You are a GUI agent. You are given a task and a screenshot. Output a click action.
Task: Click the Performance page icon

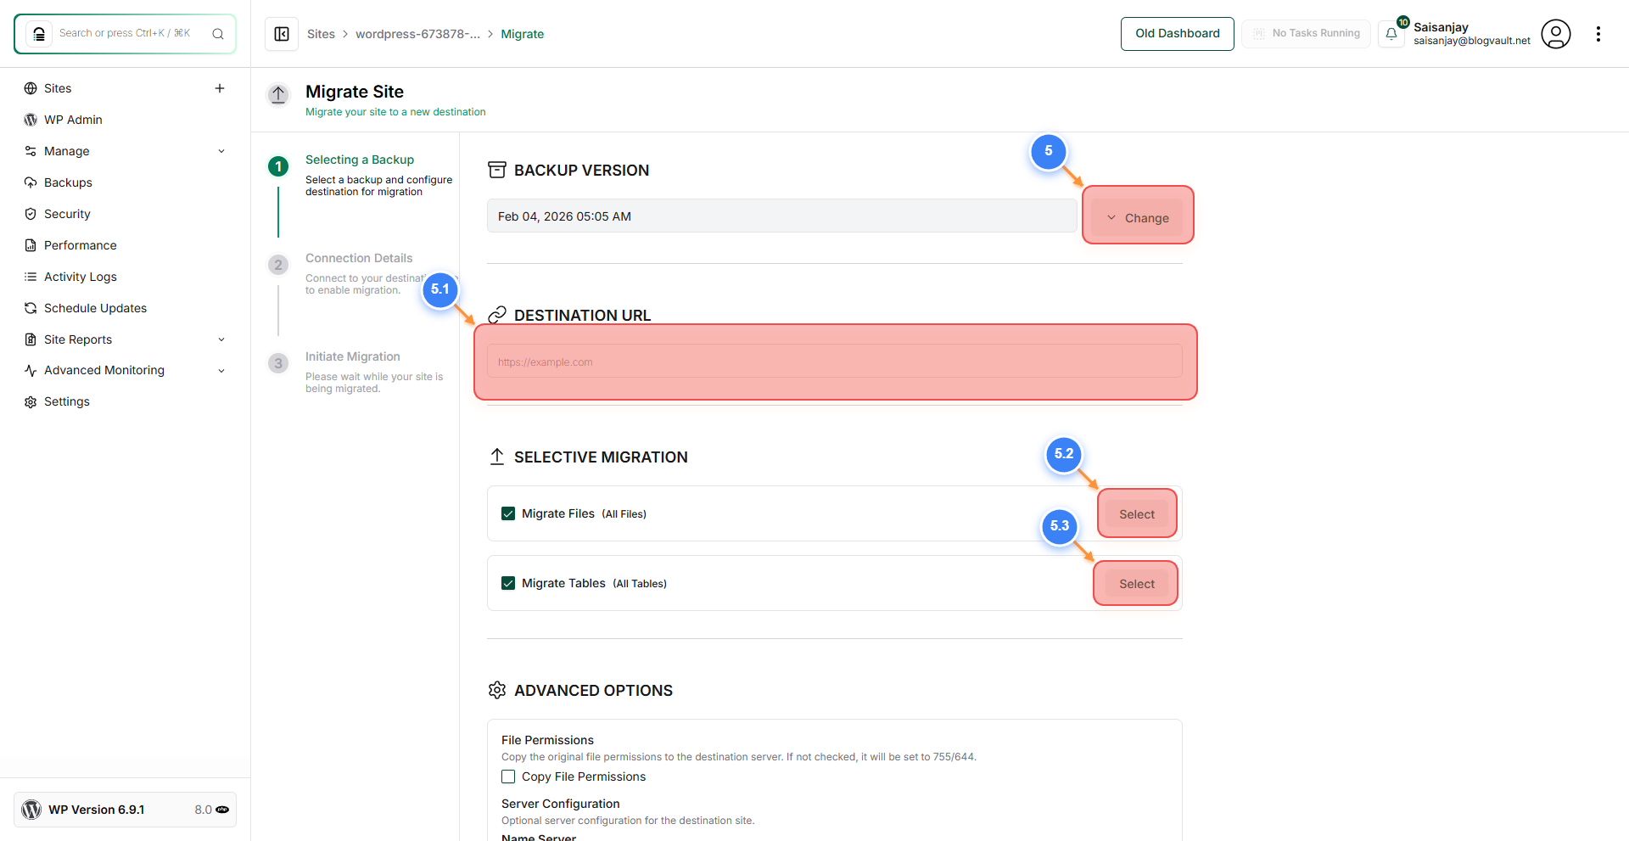pos(31,245)
